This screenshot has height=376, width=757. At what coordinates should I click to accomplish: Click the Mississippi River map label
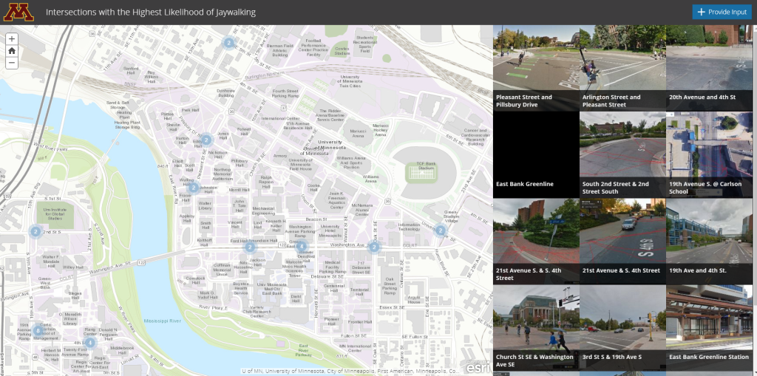pos(162,321)
